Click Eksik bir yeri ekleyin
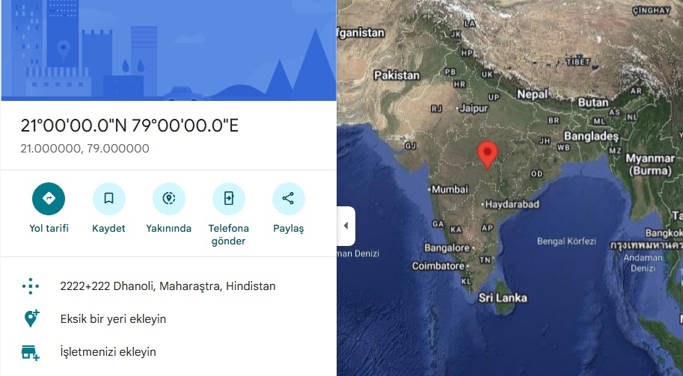 113,319
